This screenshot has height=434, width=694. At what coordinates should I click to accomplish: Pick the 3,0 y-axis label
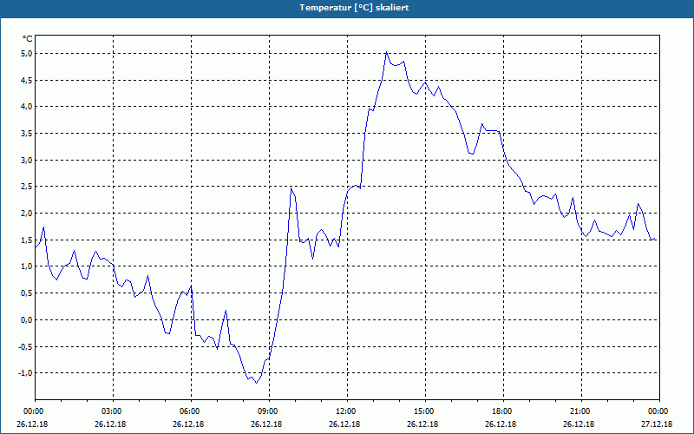click(27, 160)
